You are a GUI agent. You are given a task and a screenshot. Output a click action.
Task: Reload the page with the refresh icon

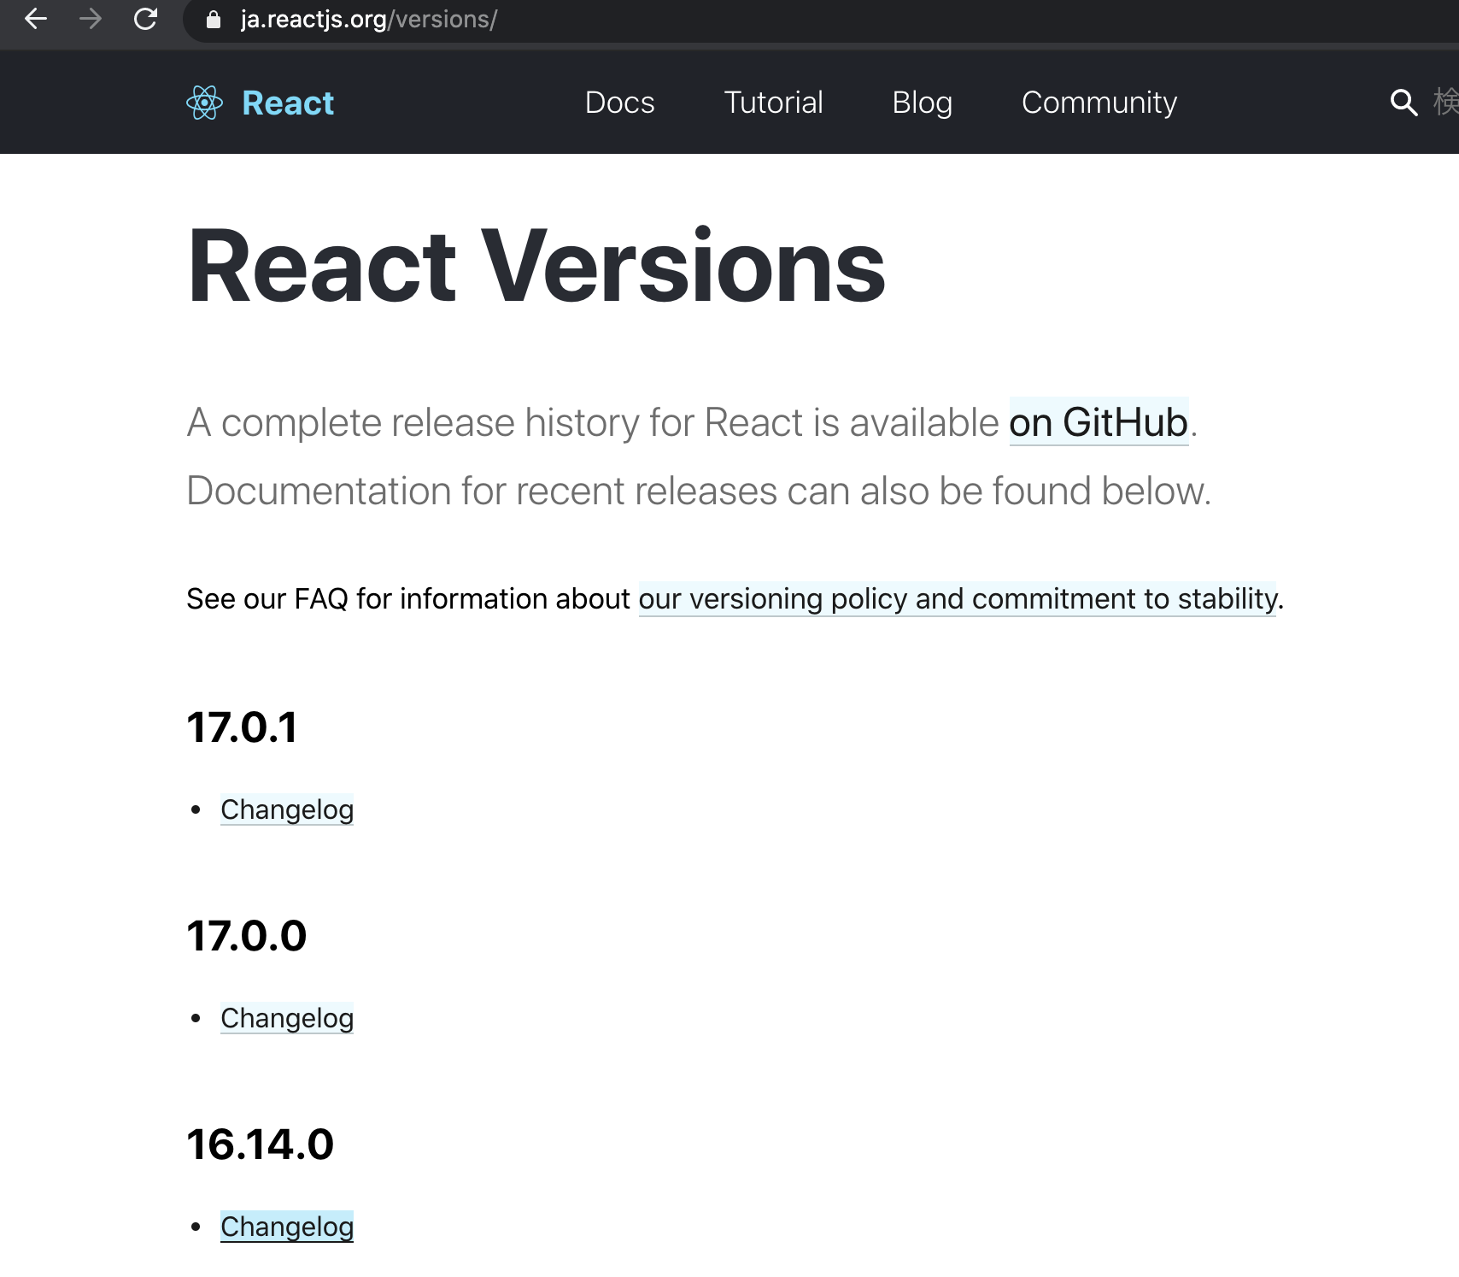point(145,20)
